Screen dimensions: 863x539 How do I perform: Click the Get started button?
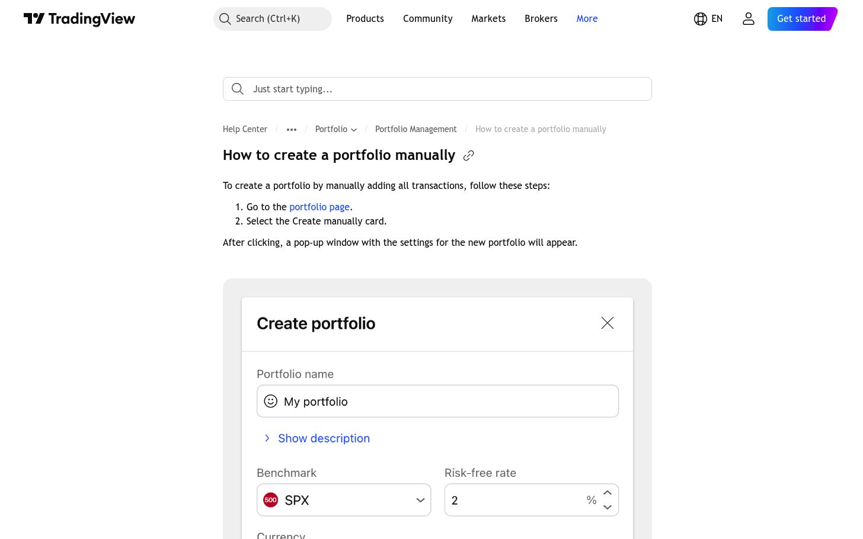pos(802,19)
